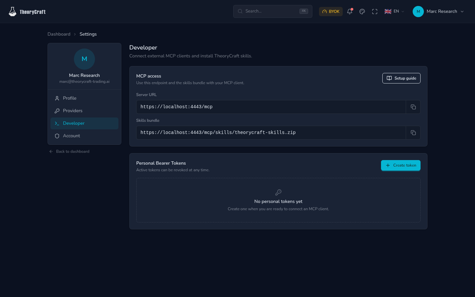Click Back to dashboard link
Image resolution: width=475 pixels, height=297 pixels.
[x=69, y=151]
